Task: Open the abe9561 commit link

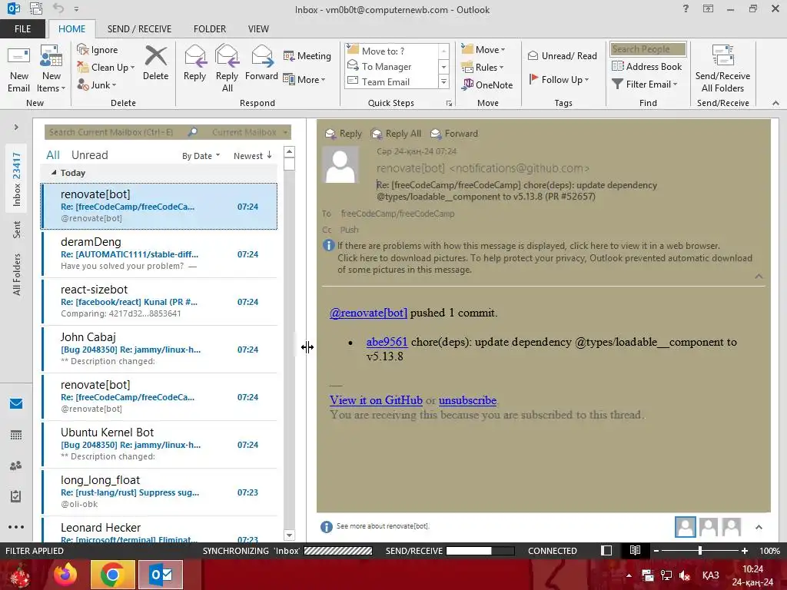Action: point(387,342)
